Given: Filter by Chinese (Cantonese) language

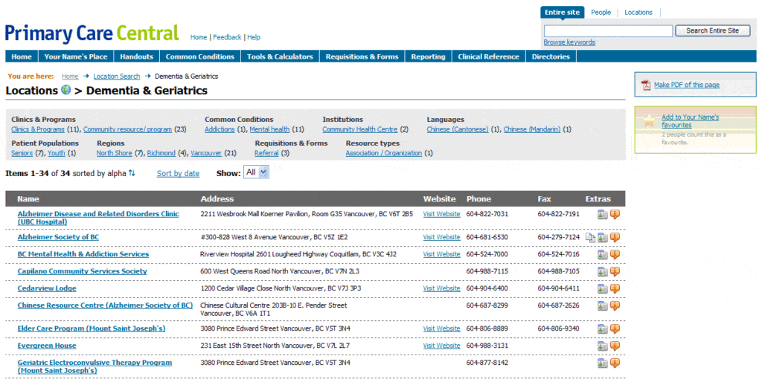Looking at the screenshot, I should click(458, 129).
